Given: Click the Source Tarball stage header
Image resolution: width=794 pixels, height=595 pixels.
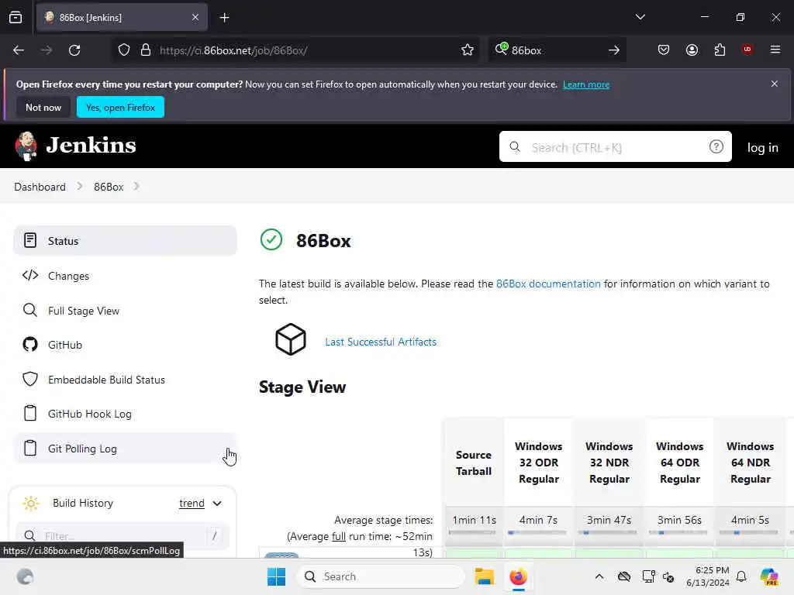Looking at the screenshot, I should (474, 463).
